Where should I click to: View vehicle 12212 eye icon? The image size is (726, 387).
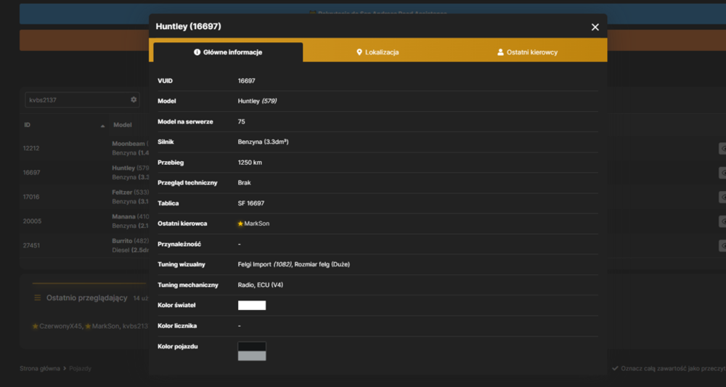tap(722, 149)
